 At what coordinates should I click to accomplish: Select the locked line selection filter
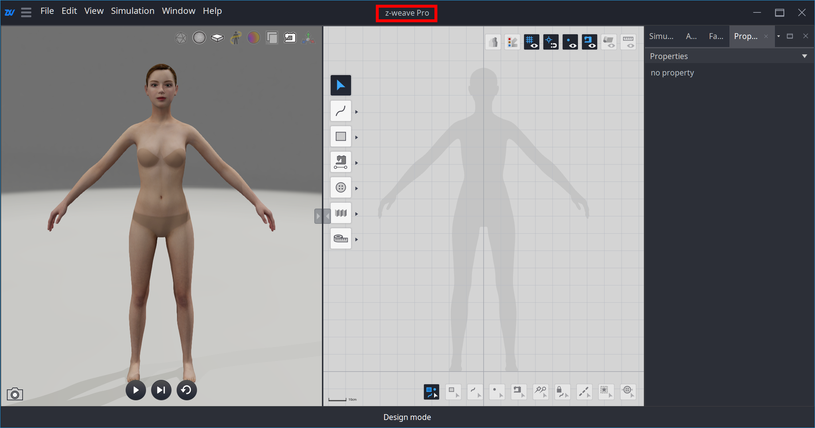pos(563,392)
